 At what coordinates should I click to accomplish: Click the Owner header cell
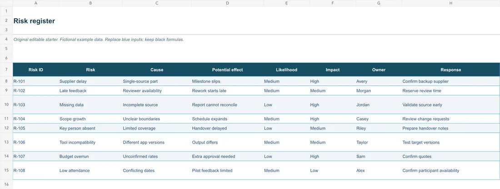pyautogui.click(x=379, y=70)
